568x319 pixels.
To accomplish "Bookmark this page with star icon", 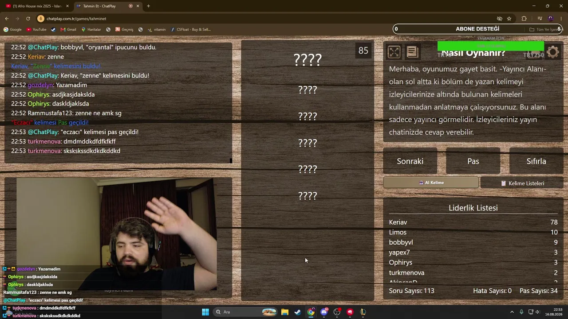I will tap(509, 19).
